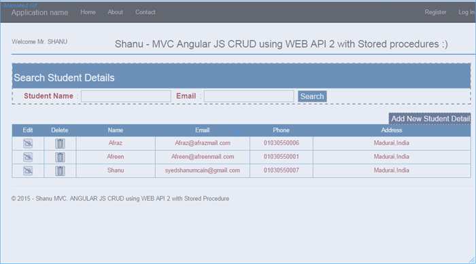Go to the Contact page
This screenshot has height=264, width=476.
click(x=146, y=12)
